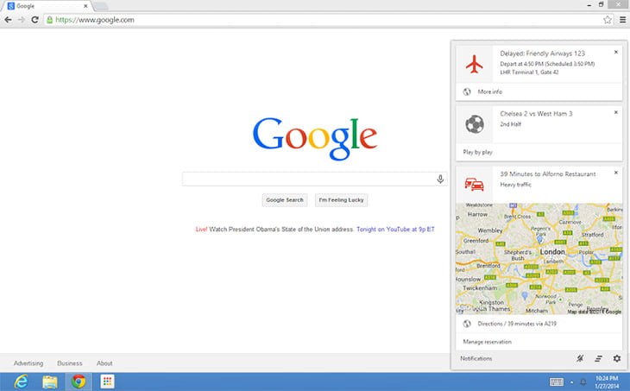Click the globe icon beside More info
The image size is (630, 391).
point(467,91)
